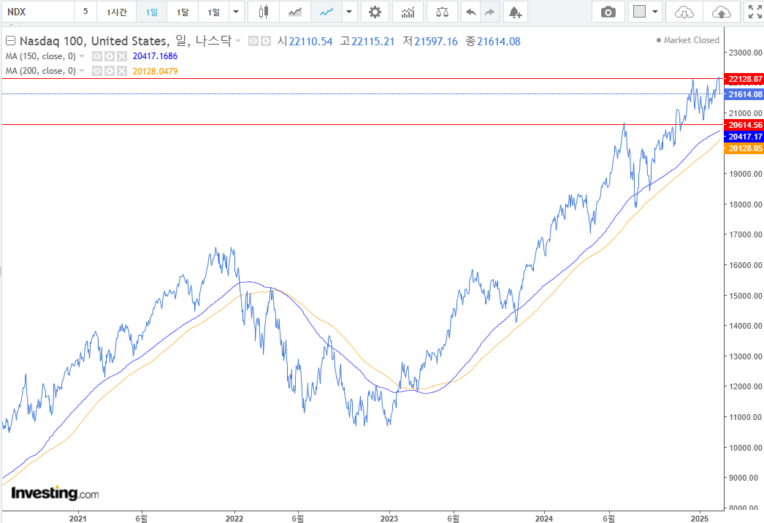Take a chart snapshot with camera icon
The image size is (764, 523).
tap(608, 12)
